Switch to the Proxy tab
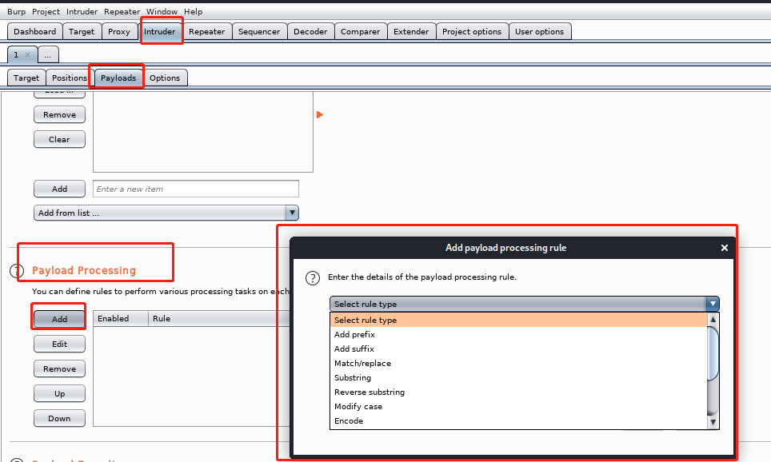771x462 pixels. [x=119, y=31]
